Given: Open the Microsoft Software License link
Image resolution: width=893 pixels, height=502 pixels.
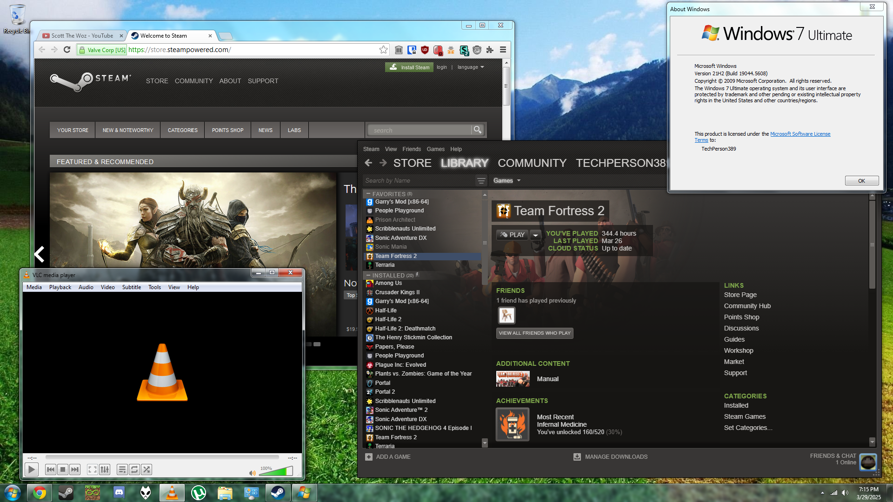Looking at the screenshot, I should tap(800, 134).
